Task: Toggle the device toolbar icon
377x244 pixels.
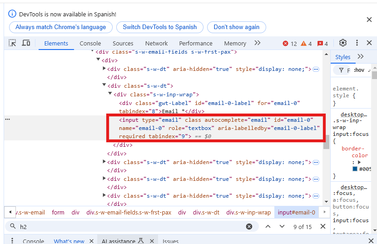Action: click(x=26, y=43)
